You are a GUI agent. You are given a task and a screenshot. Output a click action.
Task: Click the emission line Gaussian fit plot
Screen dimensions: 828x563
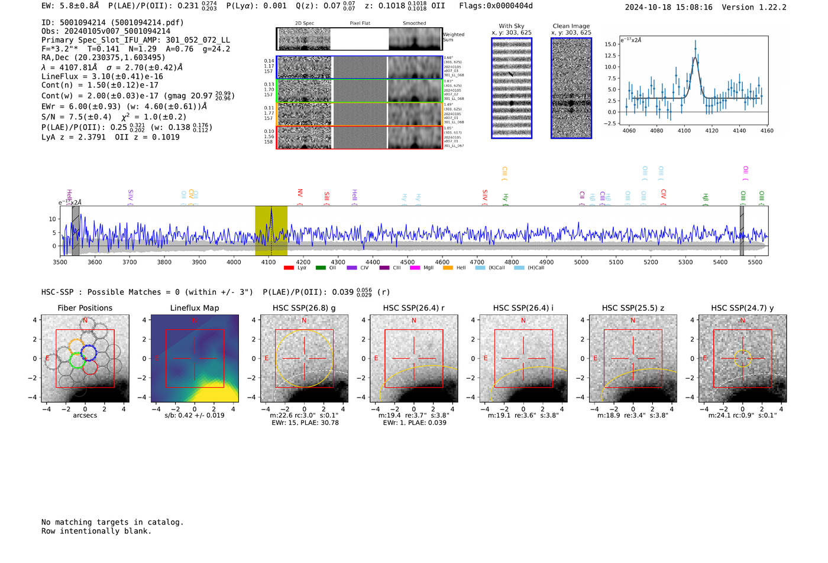[x=694, y=80]
